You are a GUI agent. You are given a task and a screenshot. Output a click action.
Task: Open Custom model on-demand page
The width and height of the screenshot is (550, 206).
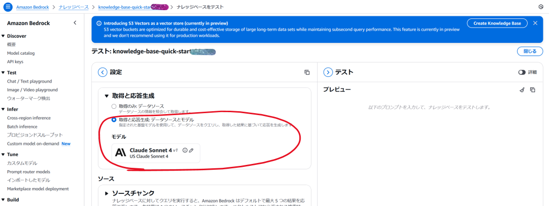33,144
